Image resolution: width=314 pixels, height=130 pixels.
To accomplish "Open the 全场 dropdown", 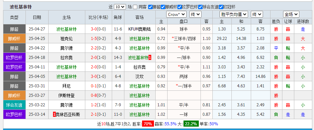I will (291, 14).
